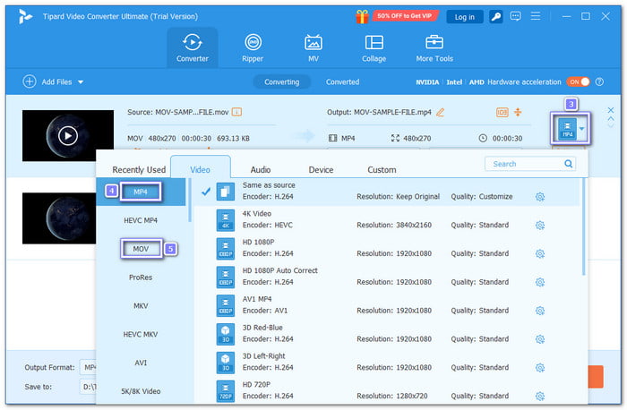The height and width of the screenshot is (410, 627).
Task: Open settings gear for AV1 MP4
Action: click(x=540, y=311)
